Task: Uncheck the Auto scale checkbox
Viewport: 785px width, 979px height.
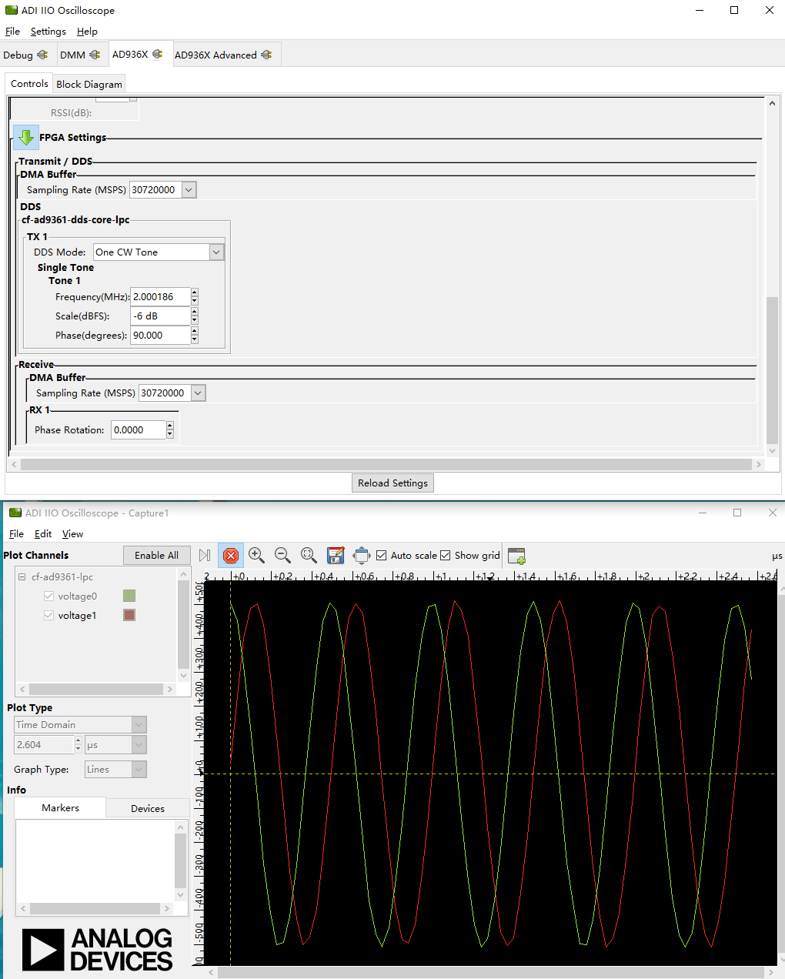Action: point(381,556)
